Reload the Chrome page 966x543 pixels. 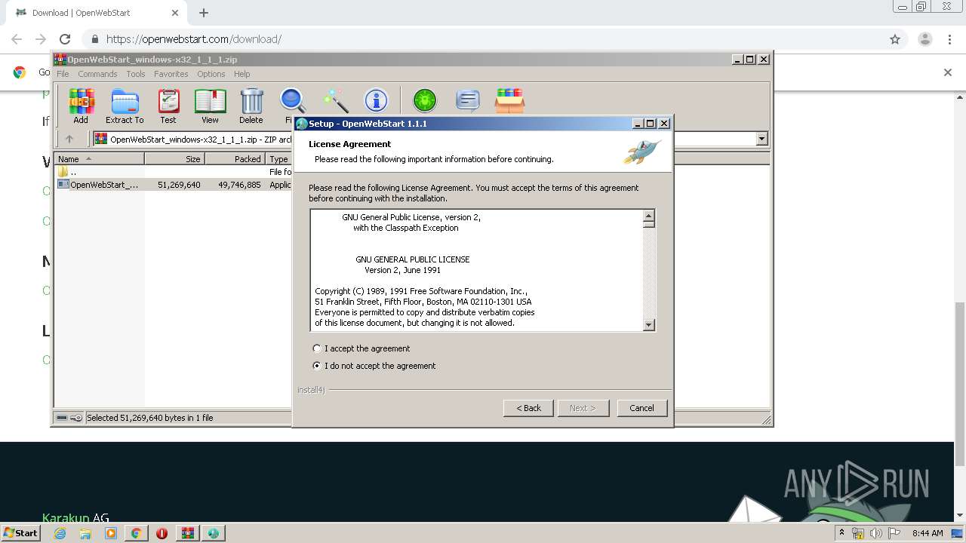click(x=65, y=39)
